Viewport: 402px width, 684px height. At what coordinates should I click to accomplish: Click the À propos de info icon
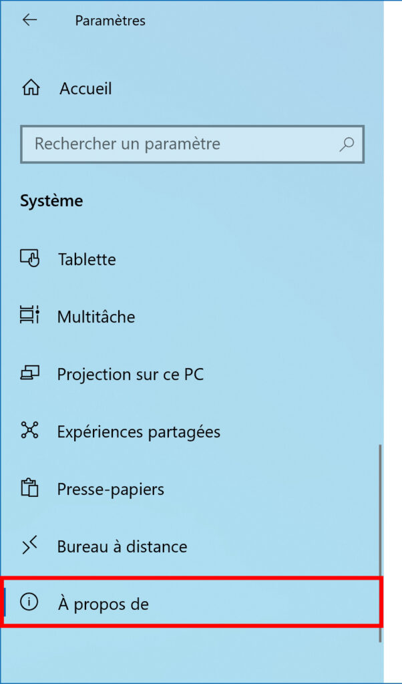[29, 603]
